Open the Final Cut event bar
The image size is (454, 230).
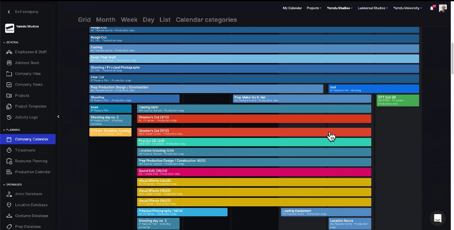tap(254, 78)
